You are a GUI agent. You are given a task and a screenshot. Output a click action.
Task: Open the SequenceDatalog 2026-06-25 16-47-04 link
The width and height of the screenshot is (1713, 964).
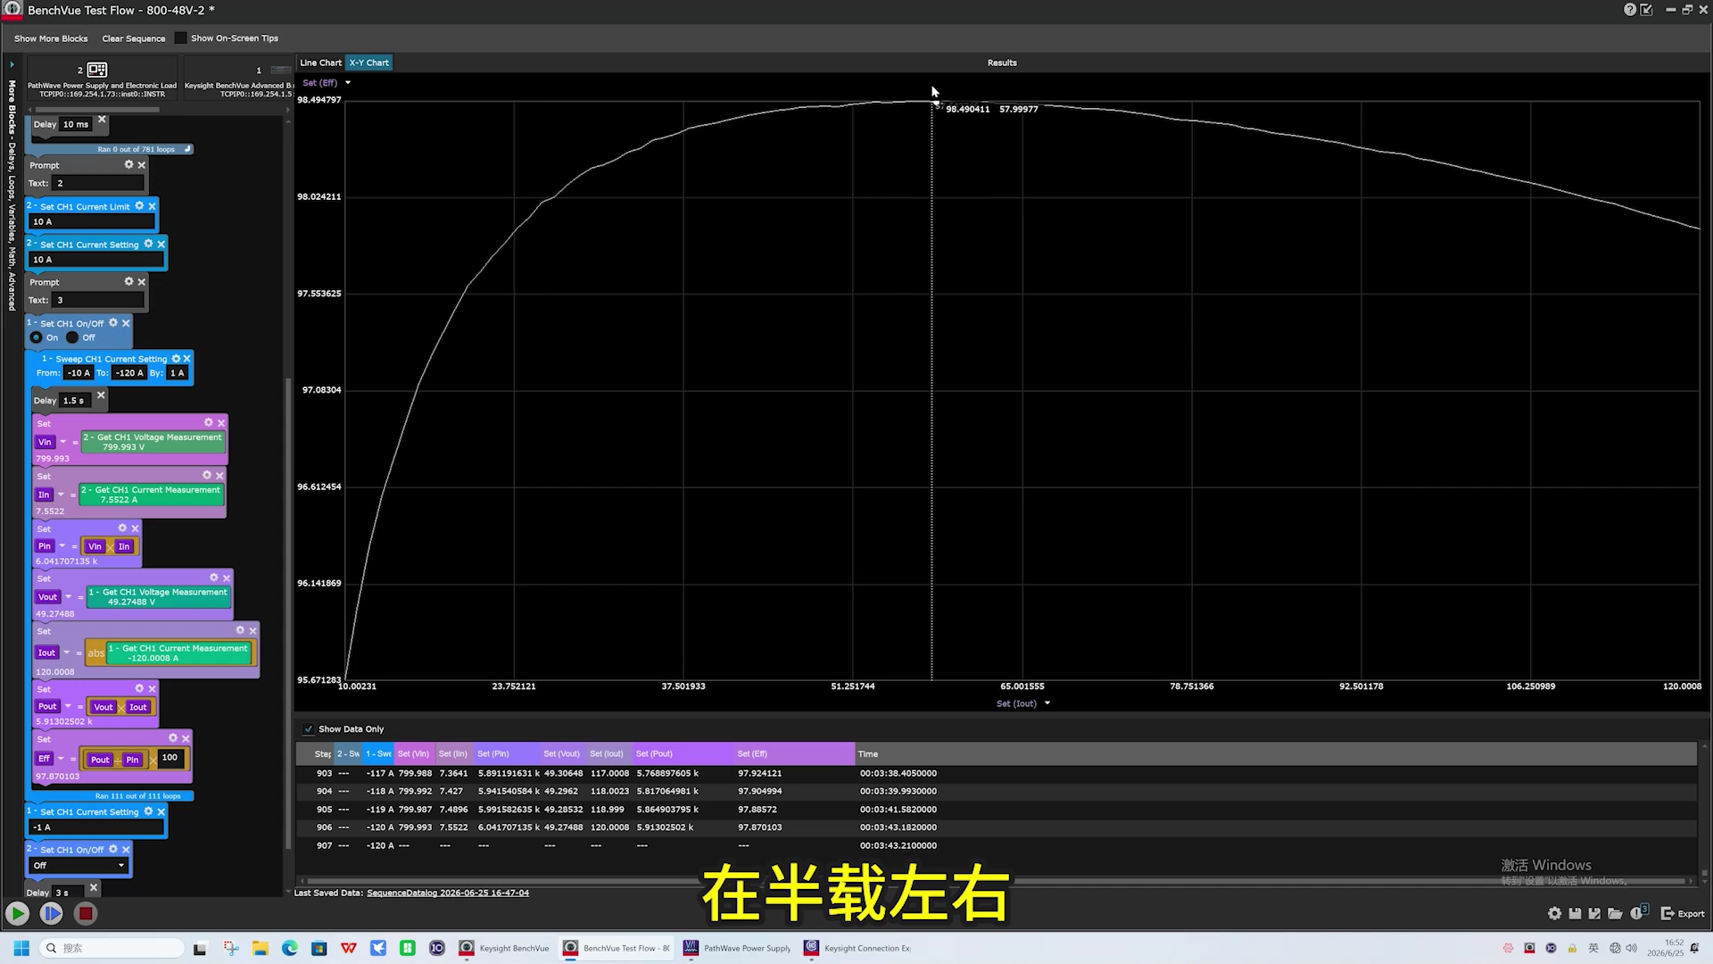pos(448,893)
